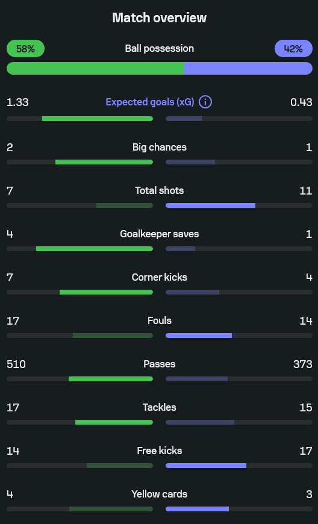Screen dimensions: 318x524
Task: Click the 42% possession badge
Action: click(x=293, y=48)
